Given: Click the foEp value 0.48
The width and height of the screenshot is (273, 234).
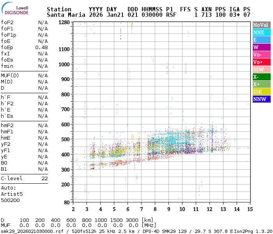Looking at the screenshot, I should [41, 48].
